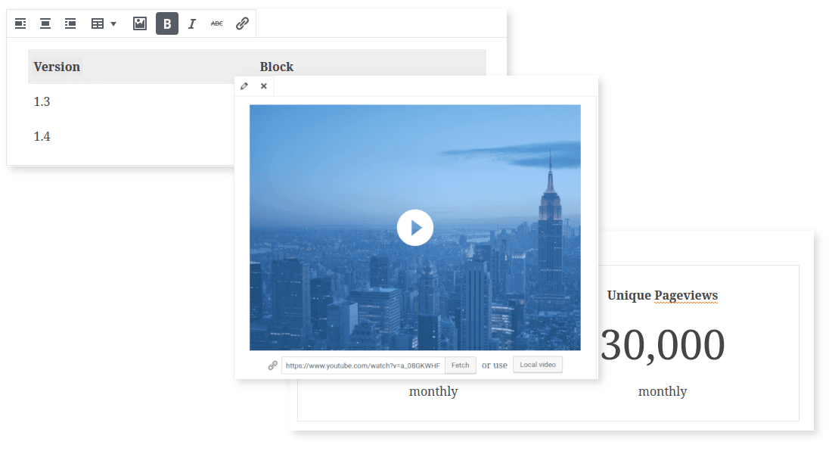Toggle bold formatting off
Screen dimensions: 832x454
tap(167, 24)
